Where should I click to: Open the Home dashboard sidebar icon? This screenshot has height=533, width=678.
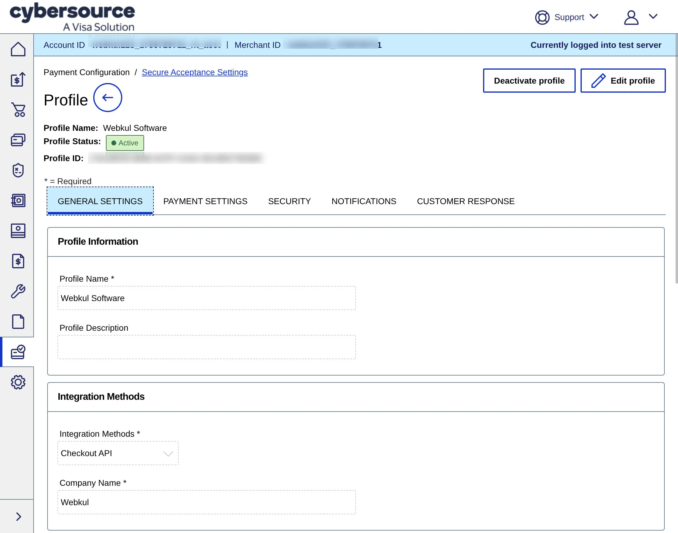(18, 49)
